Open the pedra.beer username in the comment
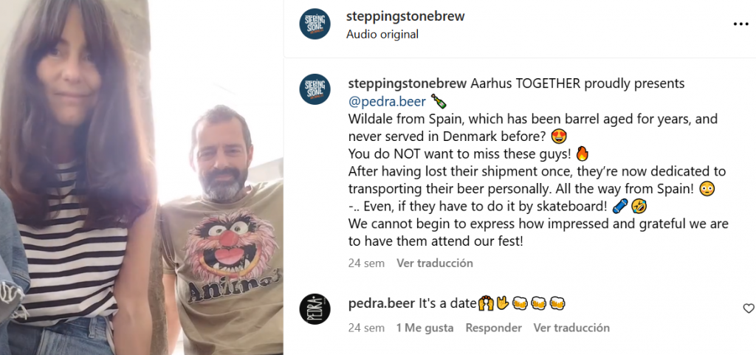 382,304
